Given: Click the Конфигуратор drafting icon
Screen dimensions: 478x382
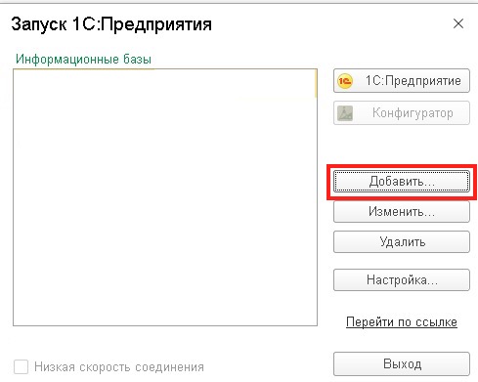Looking at the screenshot, I should coord(345,113).
